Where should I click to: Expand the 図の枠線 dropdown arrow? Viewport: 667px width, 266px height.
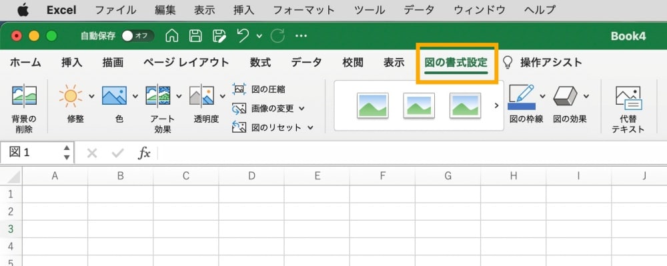542,96
